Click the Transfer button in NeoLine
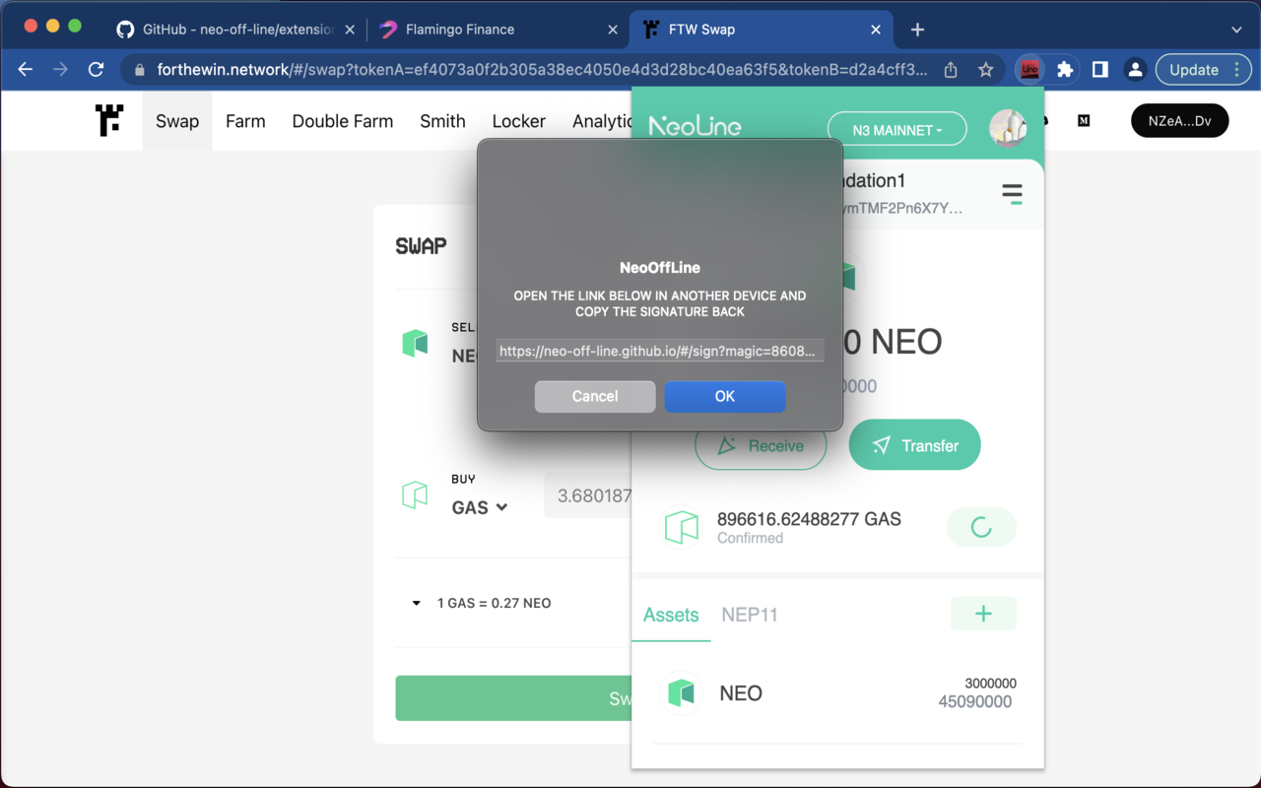Screen dimensions: 1261x788 coord(915,445)
